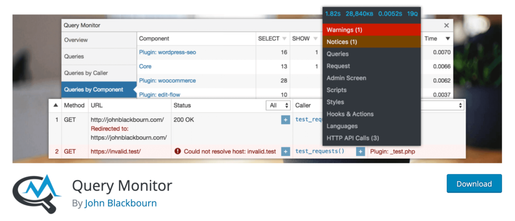Screen dimensions: 515x221
Task: Click the 16 SELECT count for wordpress-seo
Action: (x=284, y=52)
